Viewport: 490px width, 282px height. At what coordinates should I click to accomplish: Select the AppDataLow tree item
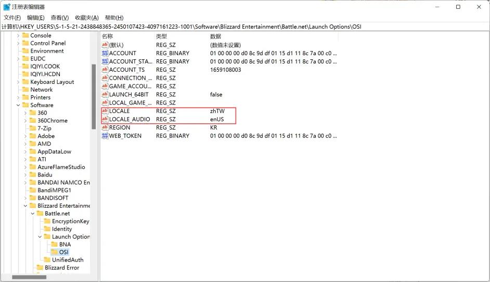(x=55, y=151)
